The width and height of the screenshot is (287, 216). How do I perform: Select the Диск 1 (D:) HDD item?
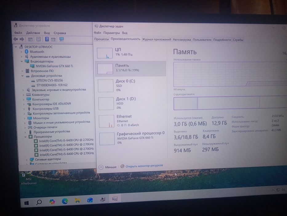click(x=131, y=104)
